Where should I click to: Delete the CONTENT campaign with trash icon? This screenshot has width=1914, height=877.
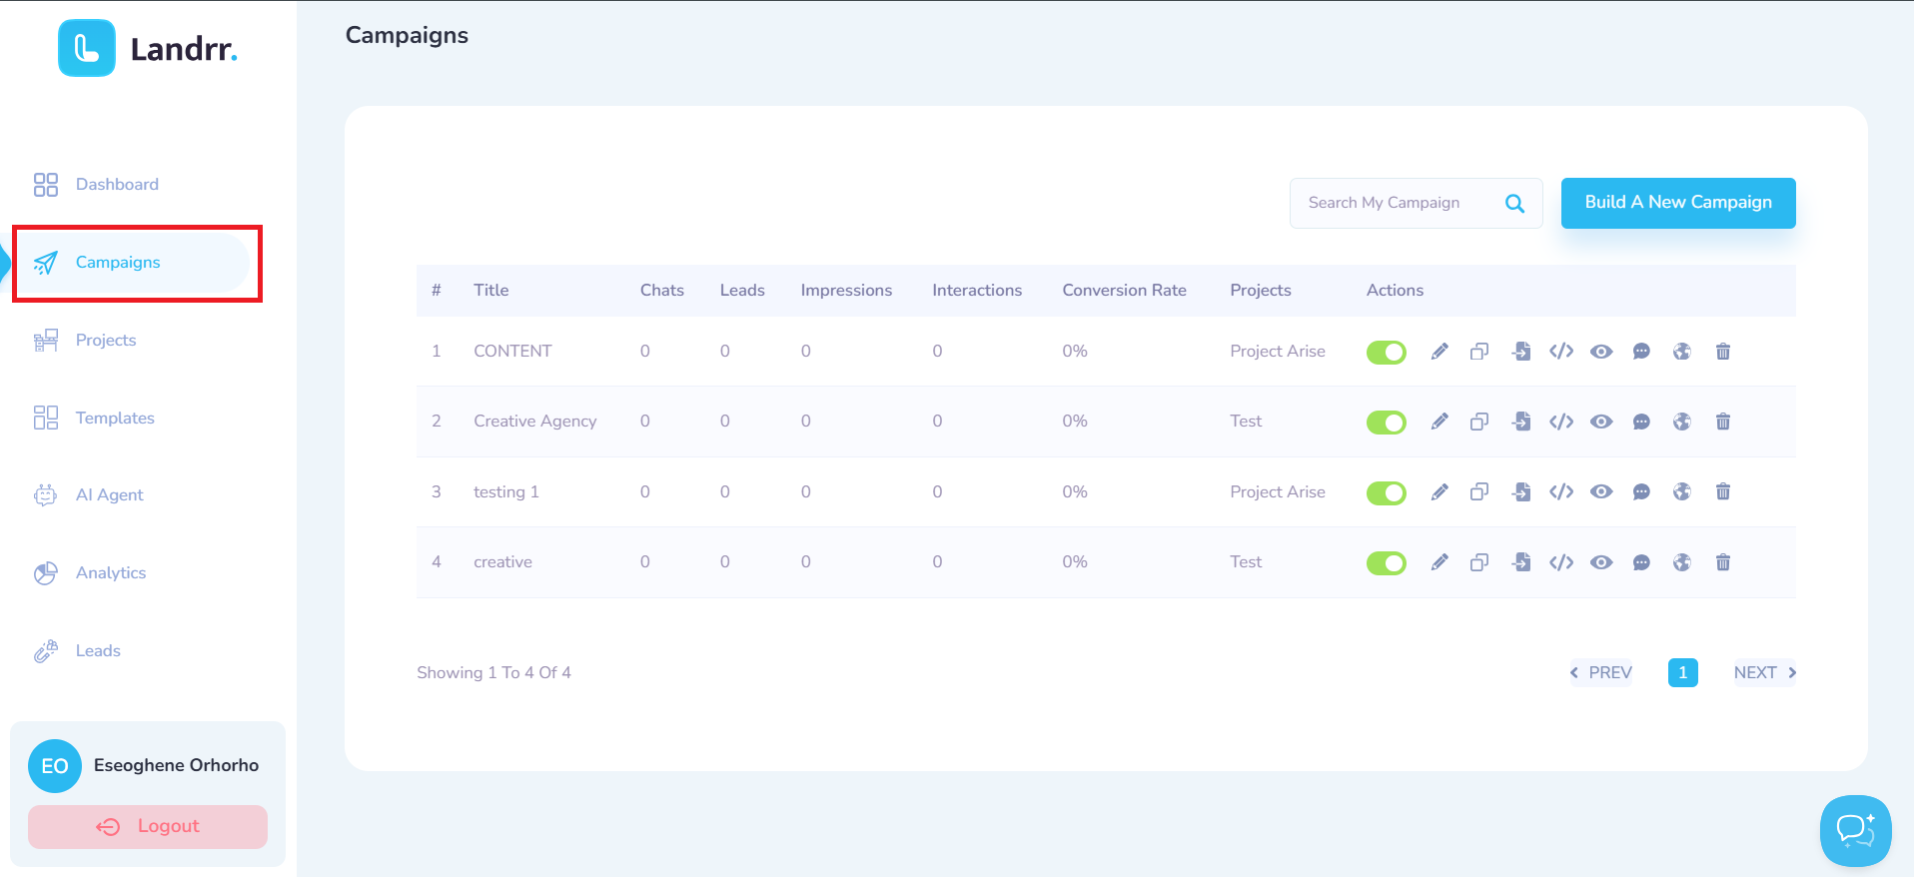coord(1723,351)
